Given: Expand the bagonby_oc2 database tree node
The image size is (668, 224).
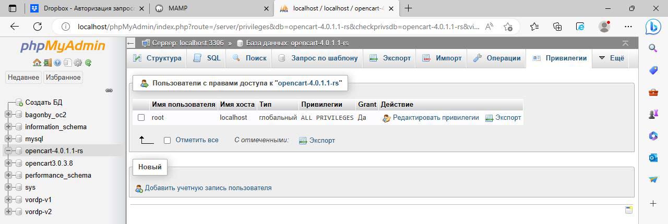Looking at the screenshot, I should (8, 115).
